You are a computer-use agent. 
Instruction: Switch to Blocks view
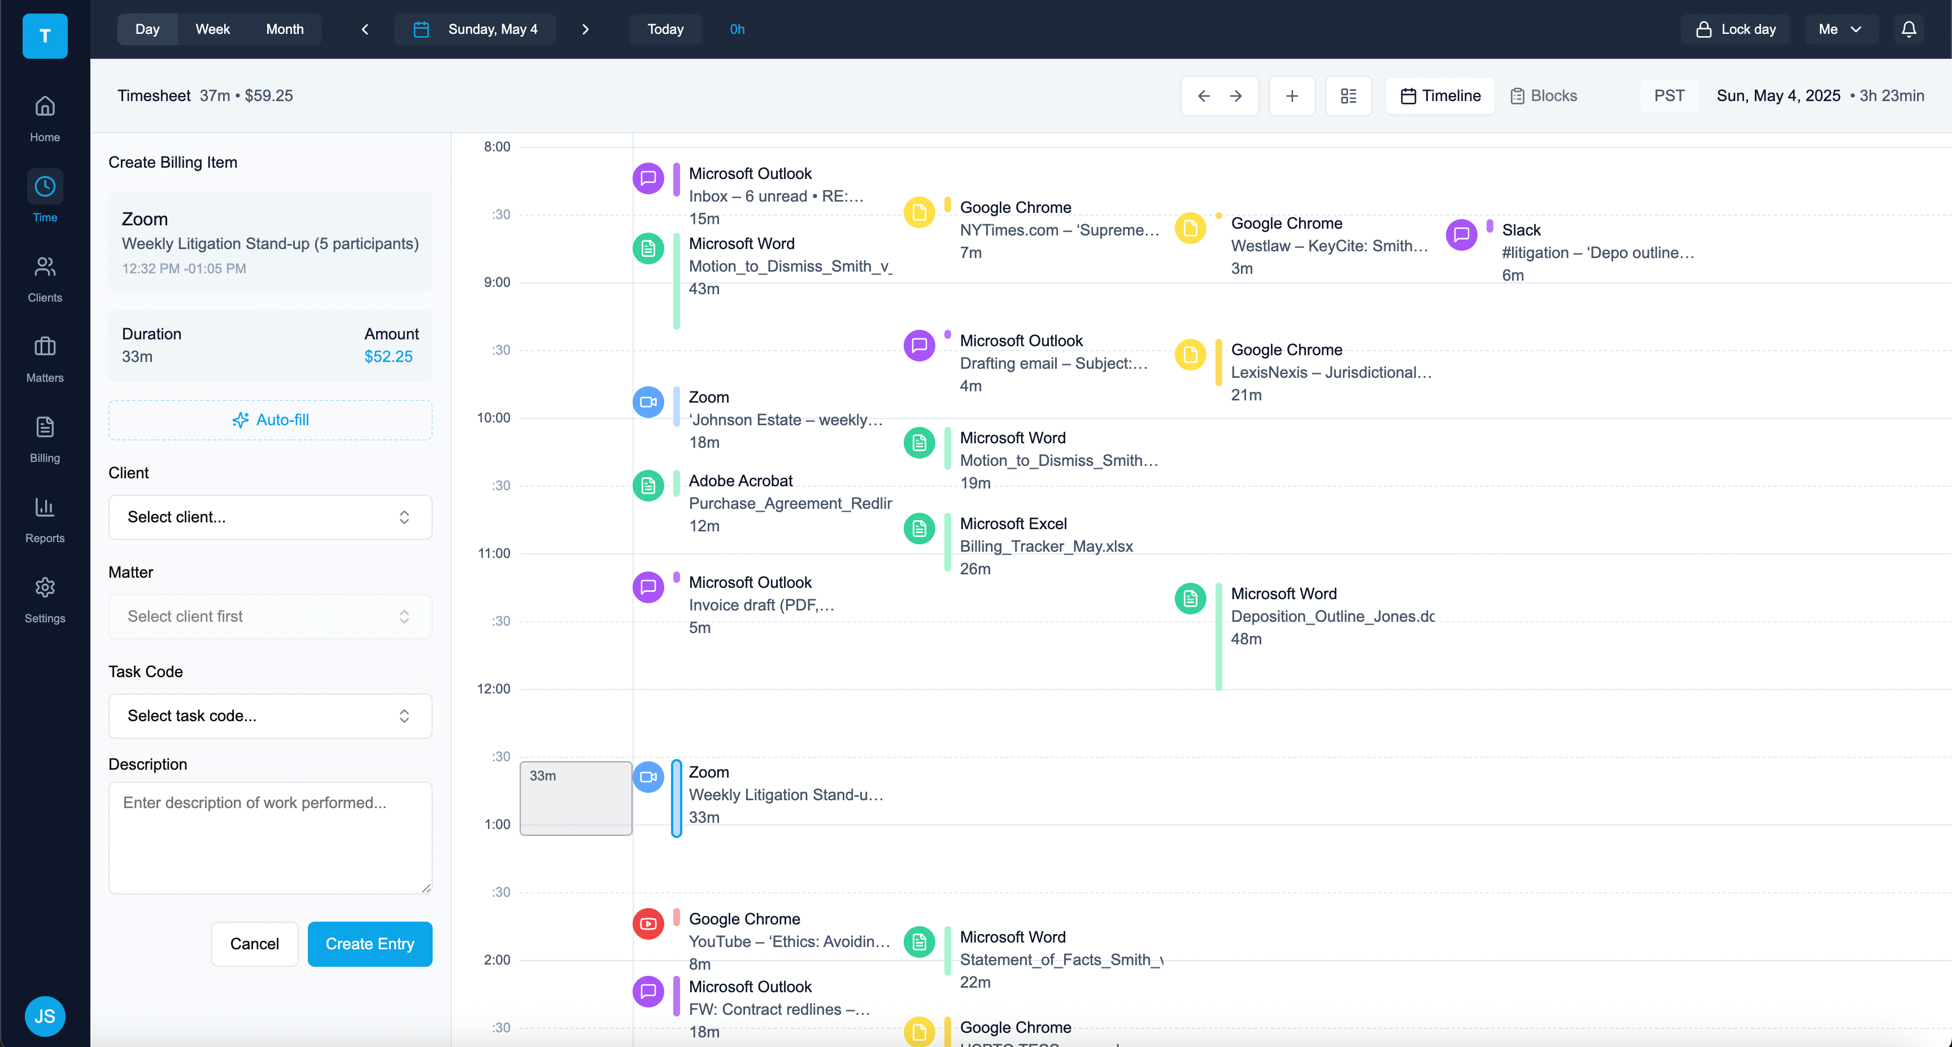pos(1544,95)
